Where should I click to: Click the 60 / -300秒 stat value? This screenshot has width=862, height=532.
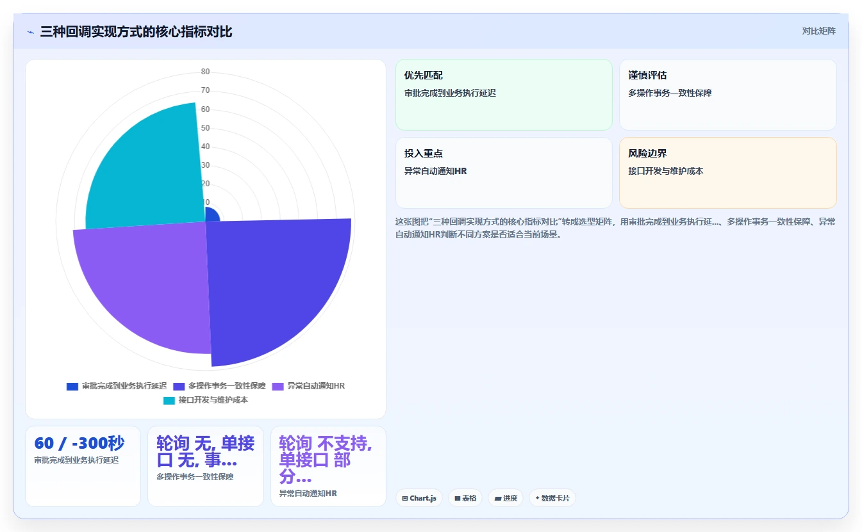[x=79, y=443]
